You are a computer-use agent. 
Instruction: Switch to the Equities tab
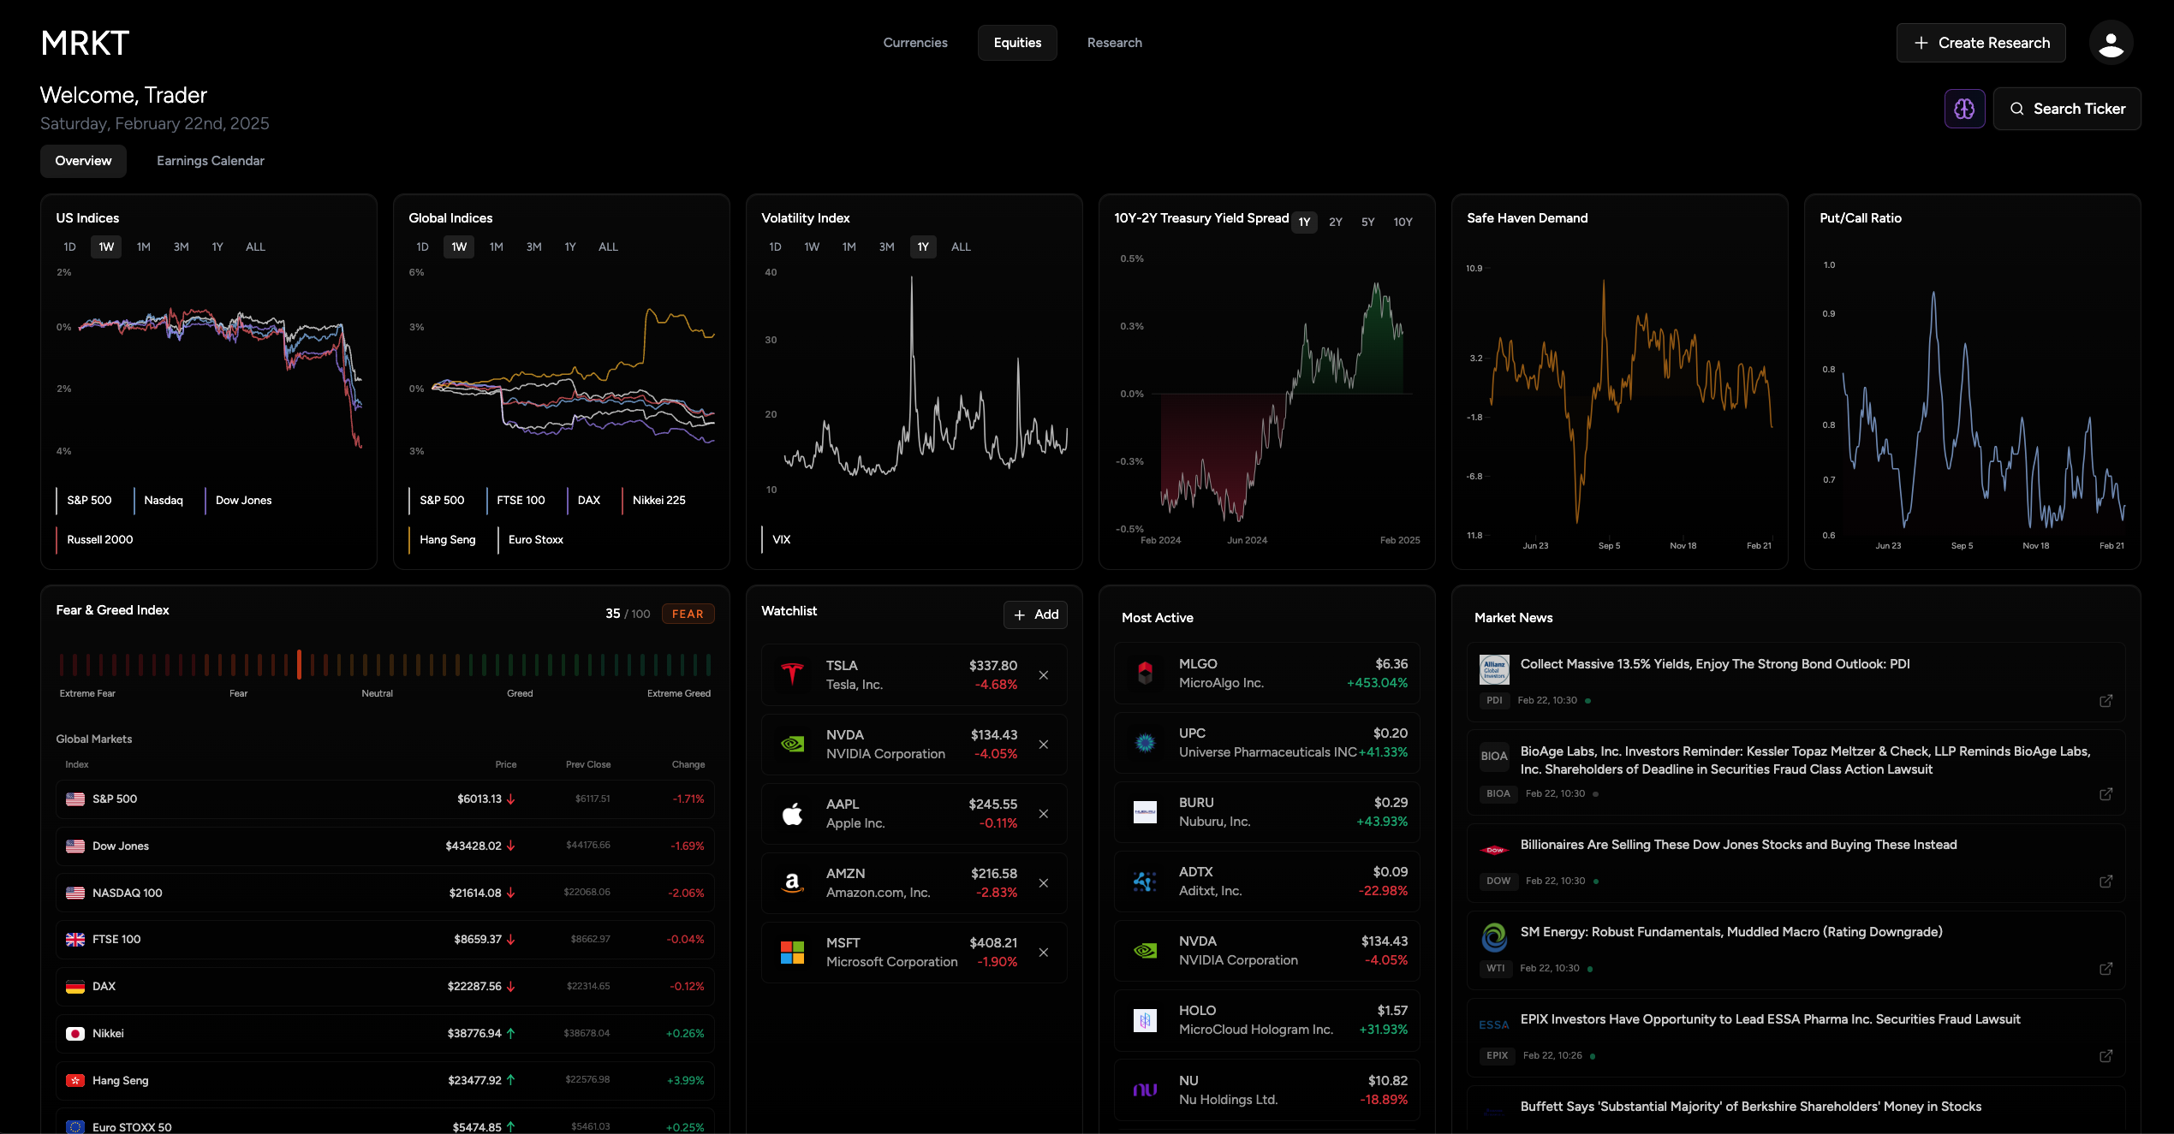1017,43
